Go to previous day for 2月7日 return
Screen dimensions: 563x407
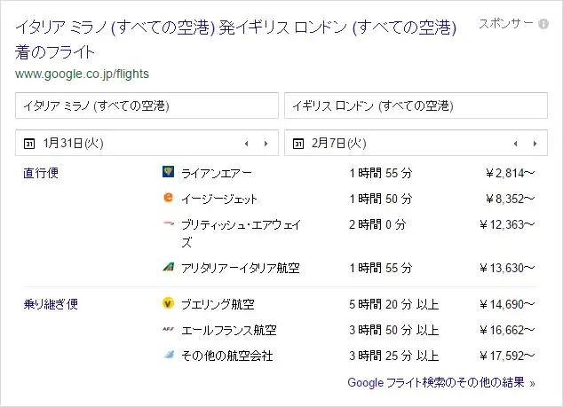516,144
